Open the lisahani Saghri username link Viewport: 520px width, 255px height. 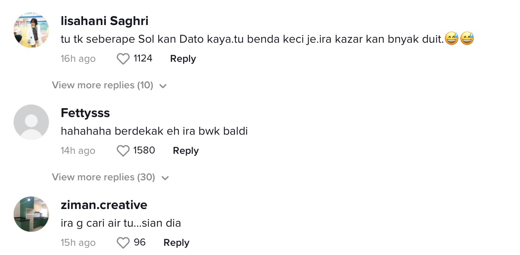(104, 21)
